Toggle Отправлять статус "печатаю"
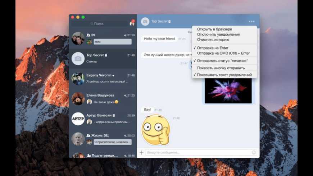 pyautogui.click(x=222, y=61)
